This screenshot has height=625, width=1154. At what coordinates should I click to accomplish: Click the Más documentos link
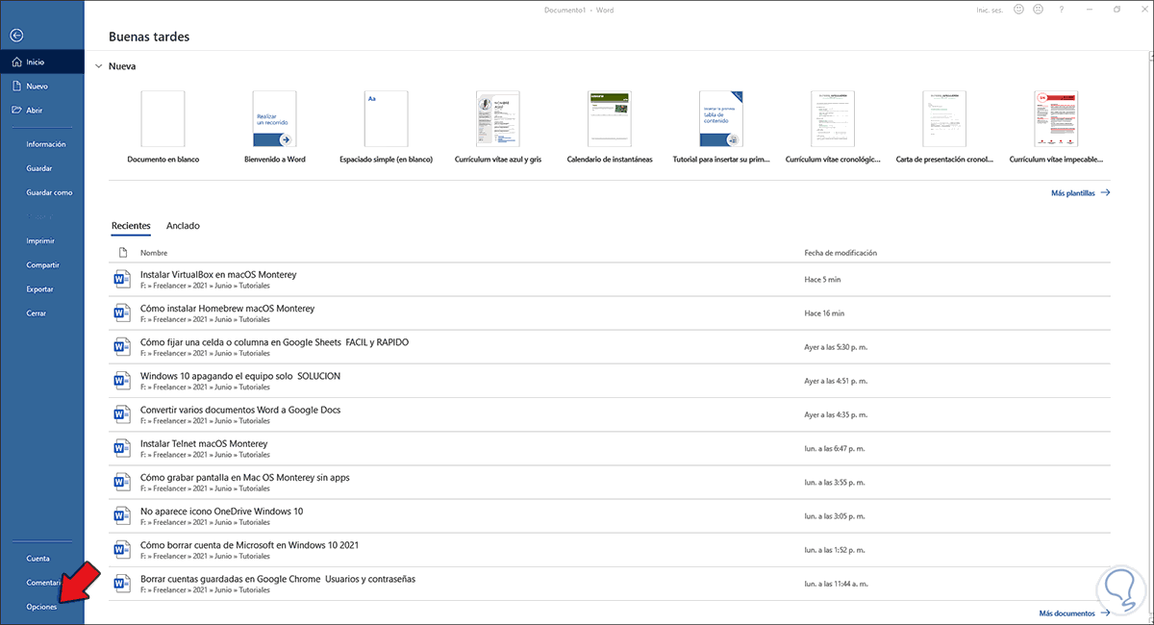click(1074, 612)
